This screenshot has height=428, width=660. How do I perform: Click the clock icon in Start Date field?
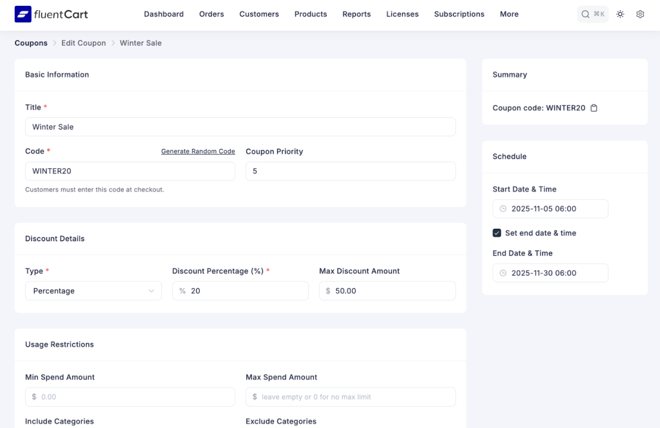[503, 208]
